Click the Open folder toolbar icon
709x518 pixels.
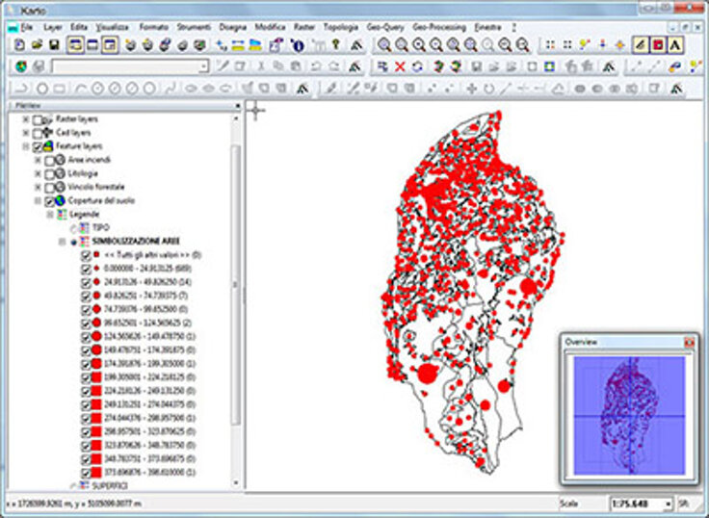pyautogui.click(x=37, y=45)
